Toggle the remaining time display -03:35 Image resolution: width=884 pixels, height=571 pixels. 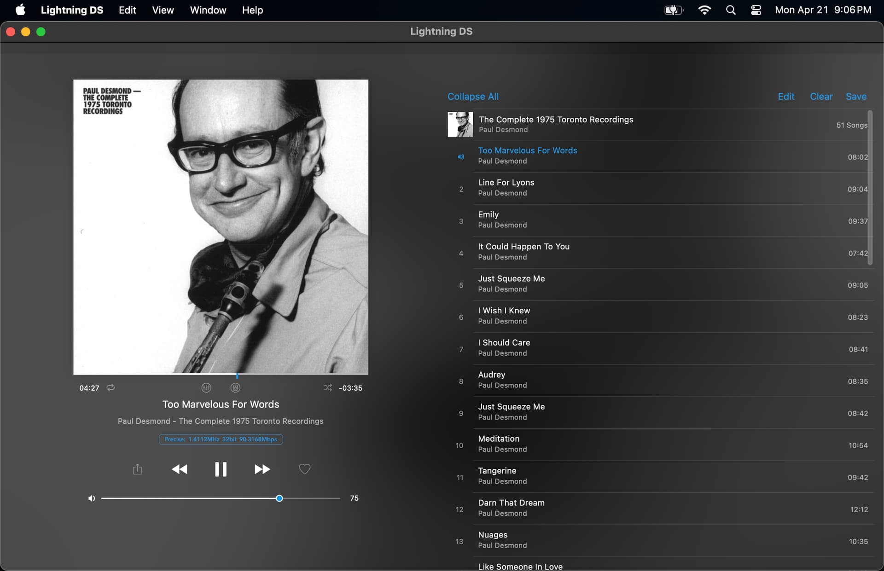tap(350, 388)
